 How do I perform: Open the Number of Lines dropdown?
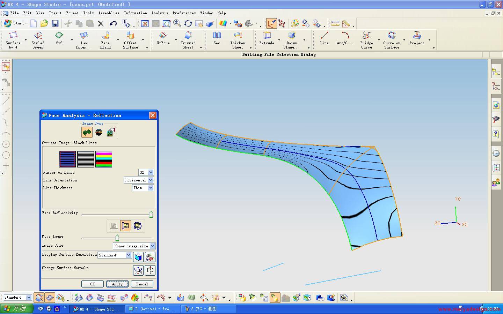(151, 172)
